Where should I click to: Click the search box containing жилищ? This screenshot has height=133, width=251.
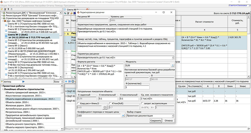click(13, 82)
